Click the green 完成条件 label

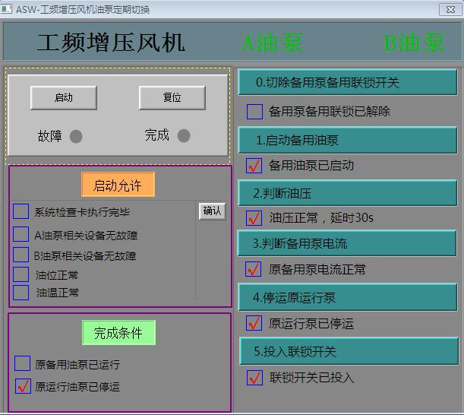click(118, 332)
